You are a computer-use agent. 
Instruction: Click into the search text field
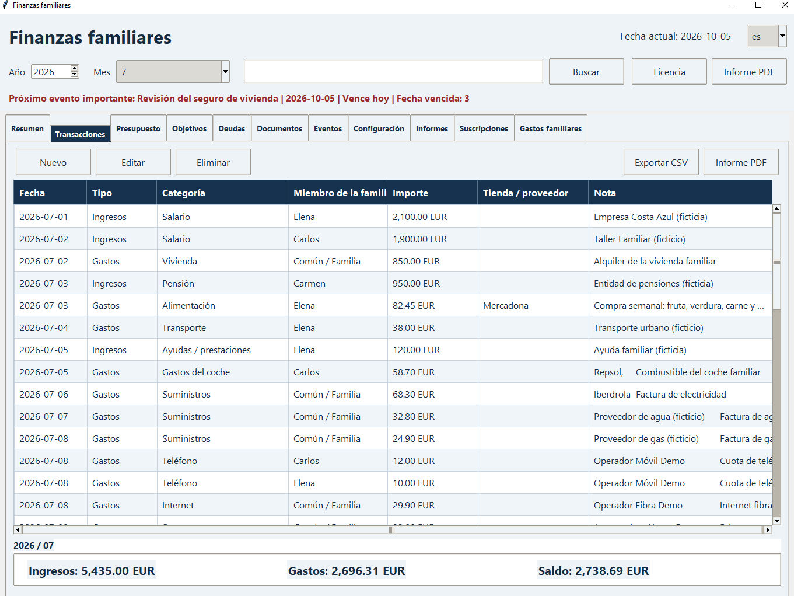click(393, 72)
